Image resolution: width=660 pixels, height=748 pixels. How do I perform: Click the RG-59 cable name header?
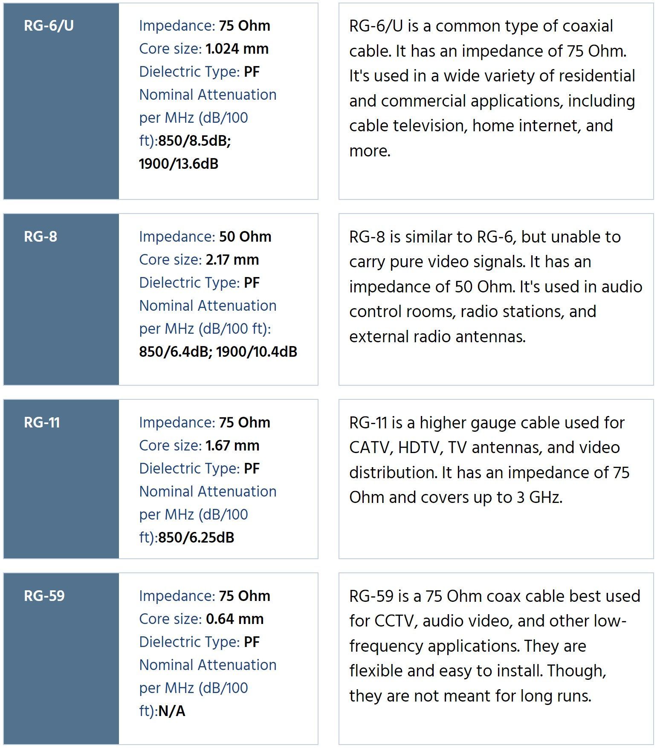tap(44, 596)
